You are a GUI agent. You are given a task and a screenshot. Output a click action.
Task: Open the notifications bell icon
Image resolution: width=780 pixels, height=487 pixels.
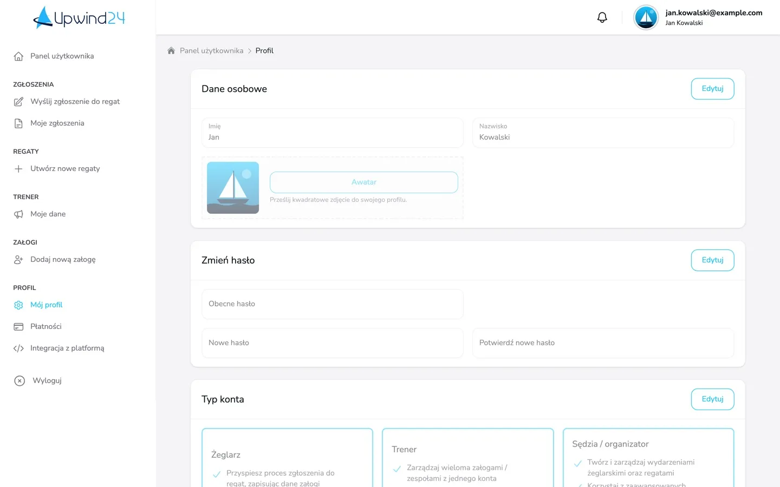coord(602,17)
